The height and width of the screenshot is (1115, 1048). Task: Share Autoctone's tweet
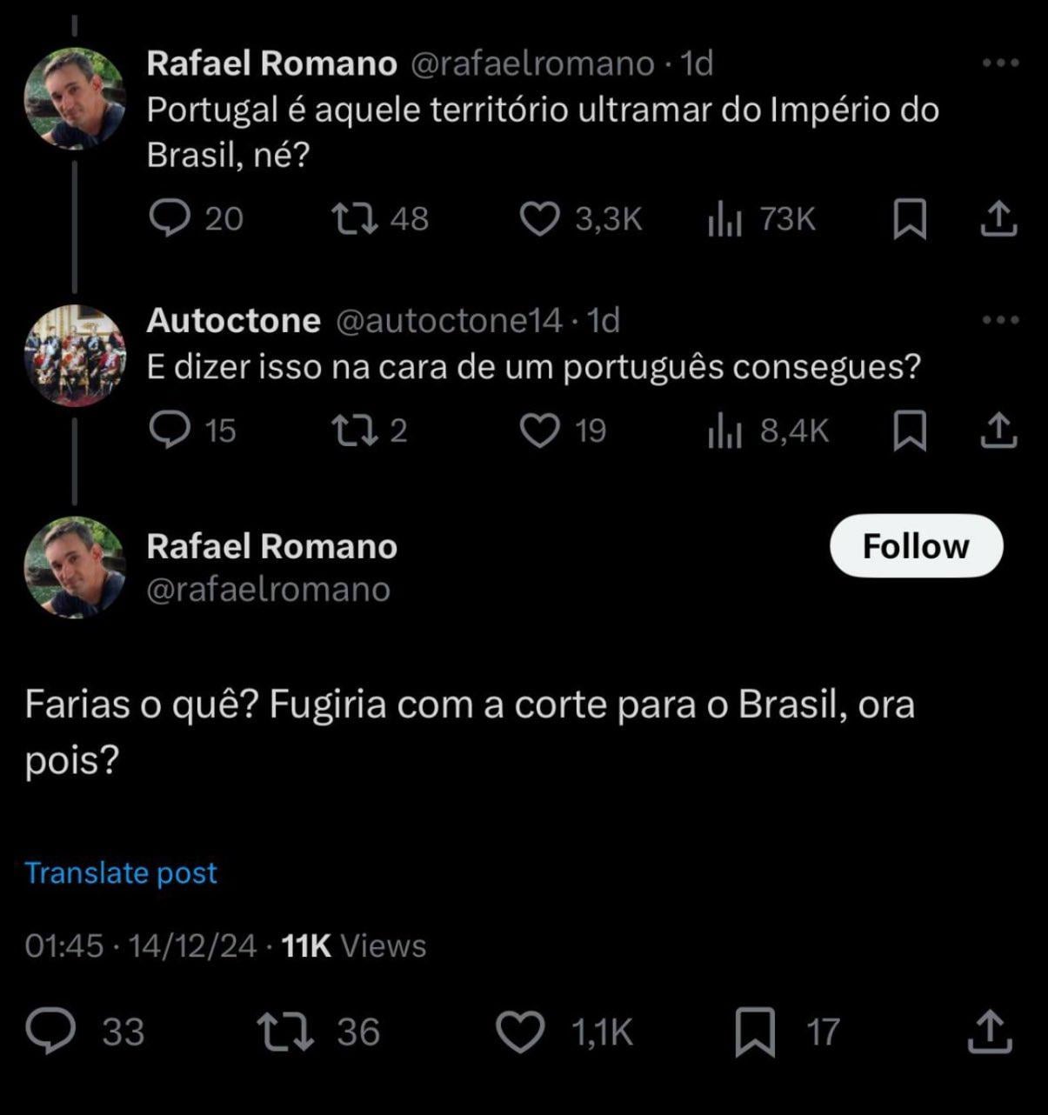tap(998, 431)
